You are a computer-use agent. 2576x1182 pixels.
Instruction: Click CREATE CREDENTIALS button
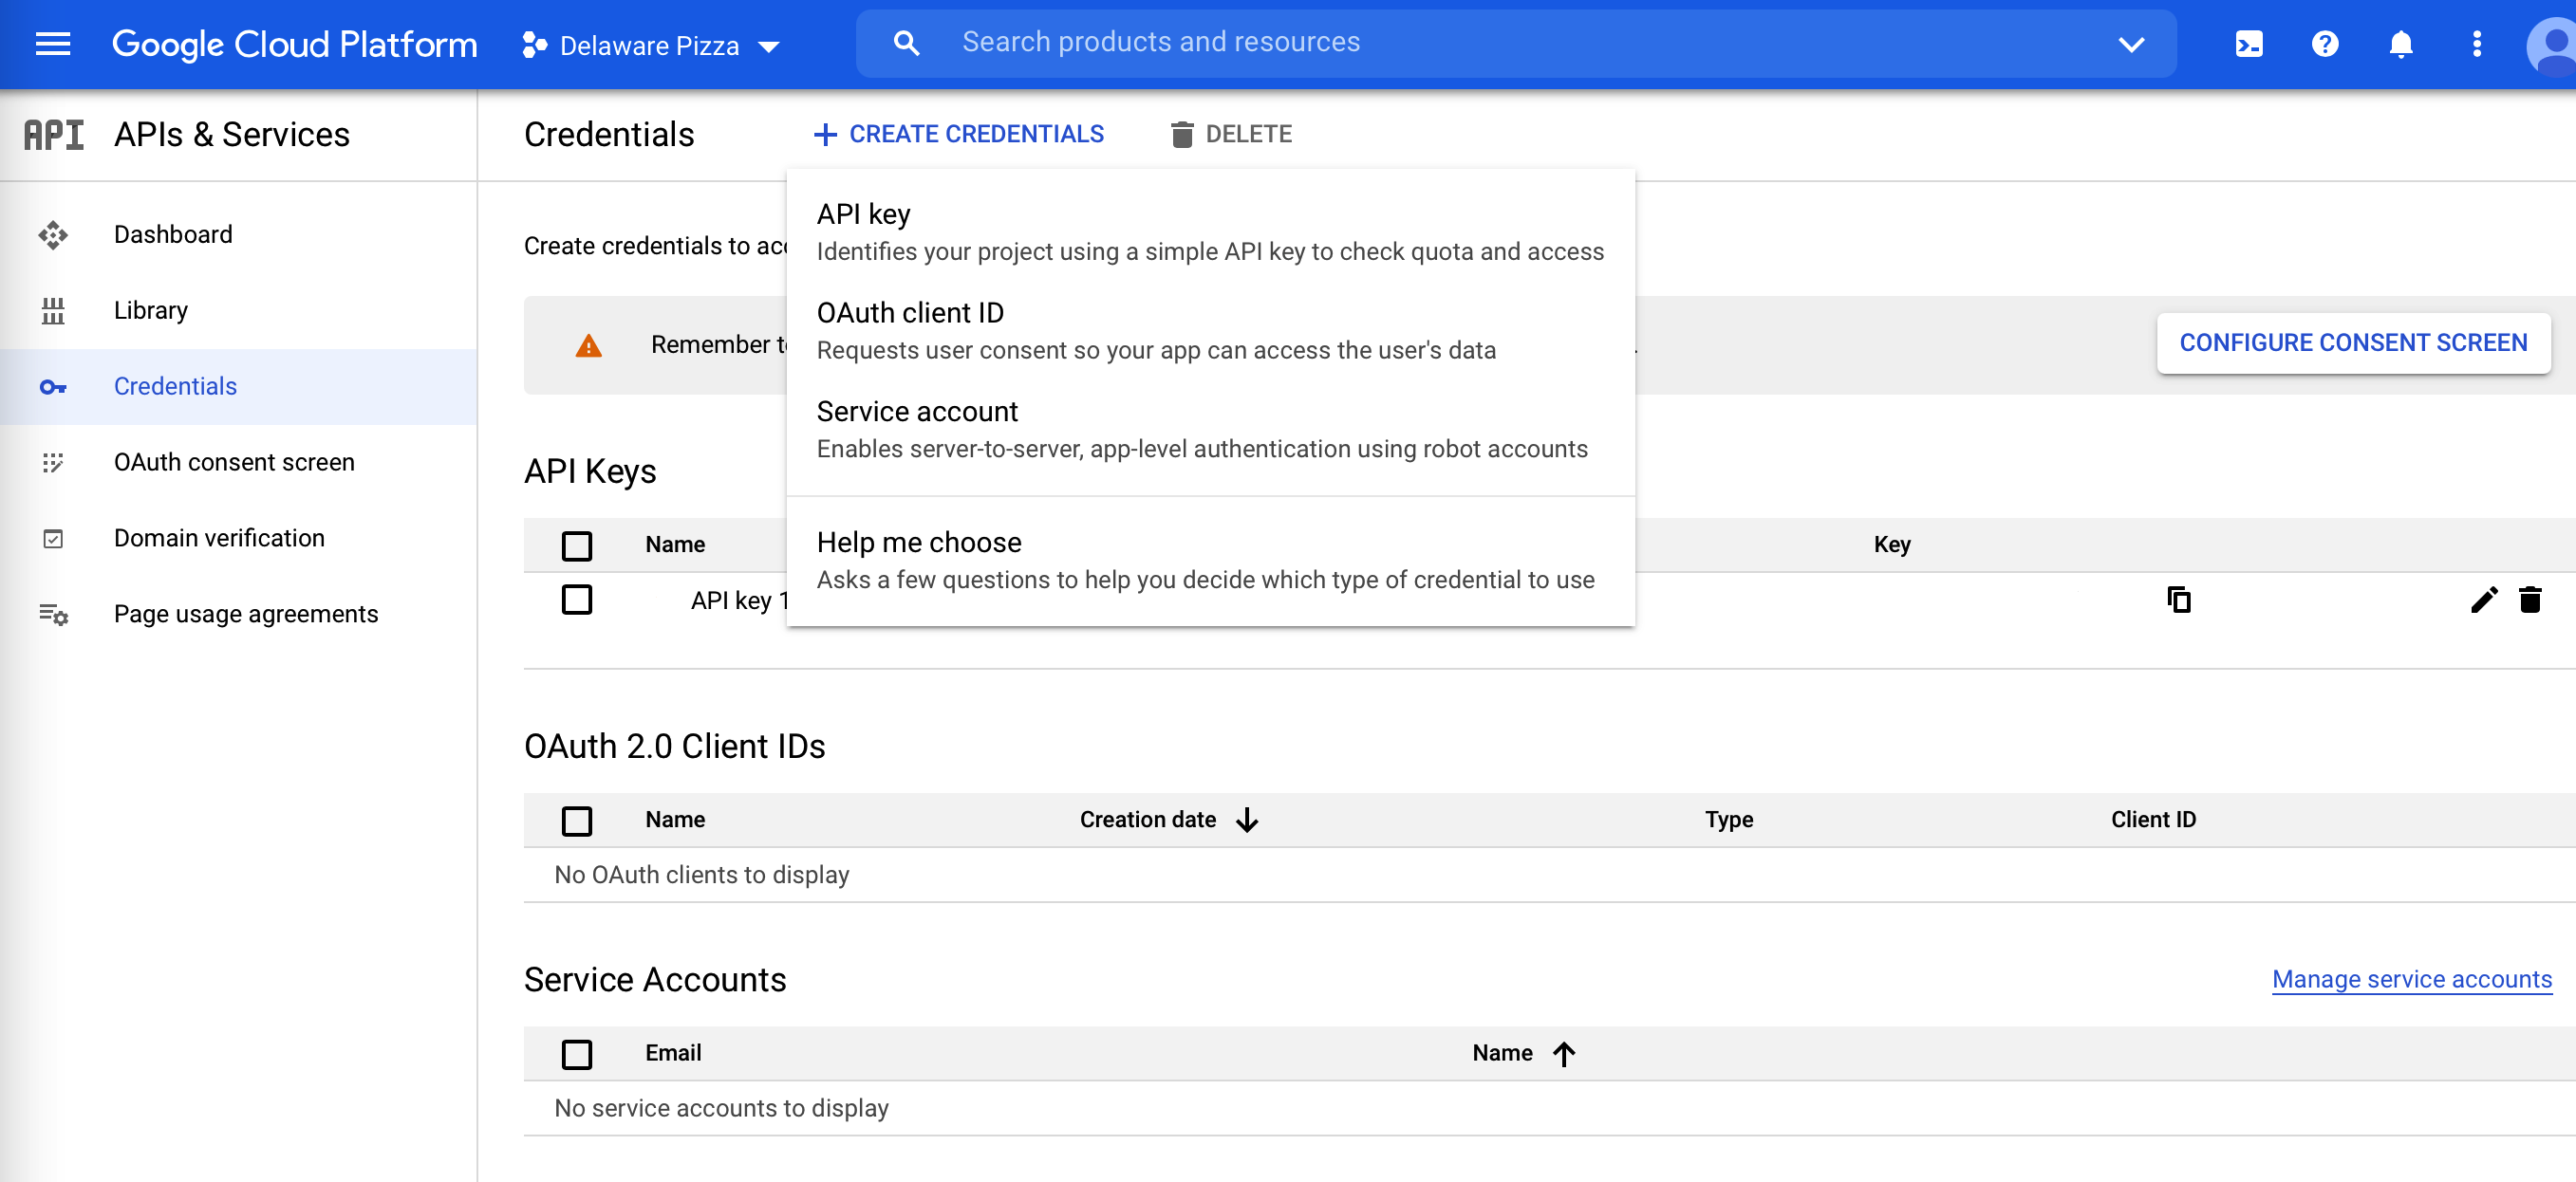pos(958,135)
